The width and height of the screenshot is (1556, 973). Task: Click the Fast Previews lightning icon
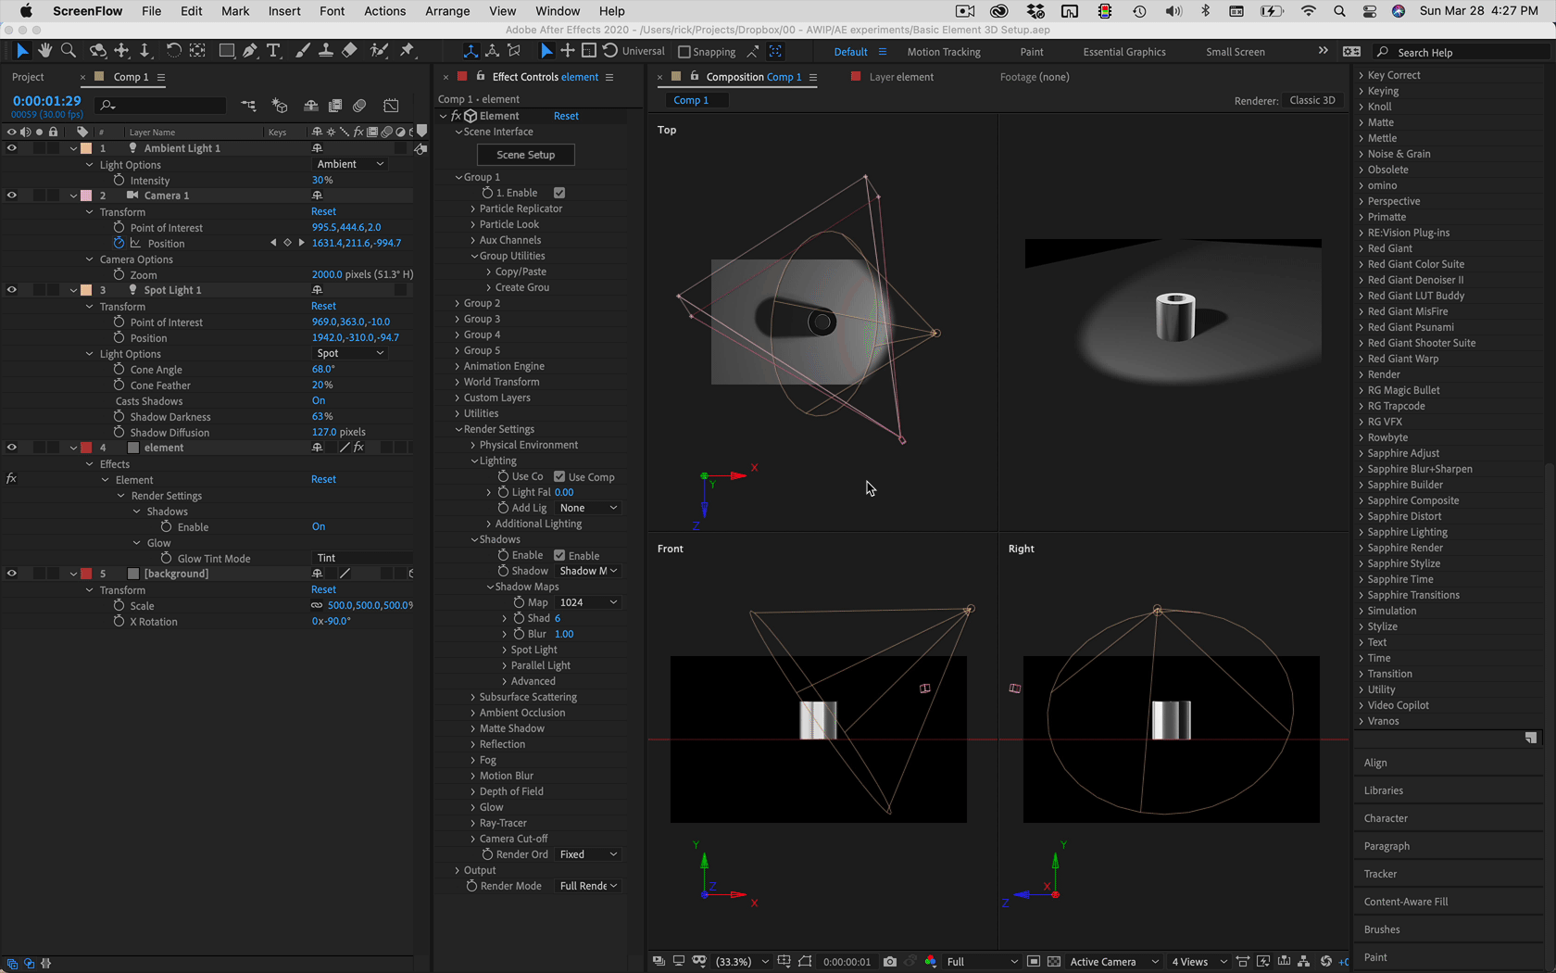1262,961
